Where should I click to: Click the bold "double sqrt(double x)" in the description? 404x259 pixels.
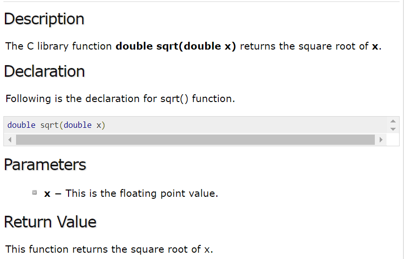(176, 46)
